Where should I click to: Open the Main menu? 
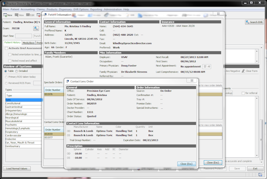6,9
